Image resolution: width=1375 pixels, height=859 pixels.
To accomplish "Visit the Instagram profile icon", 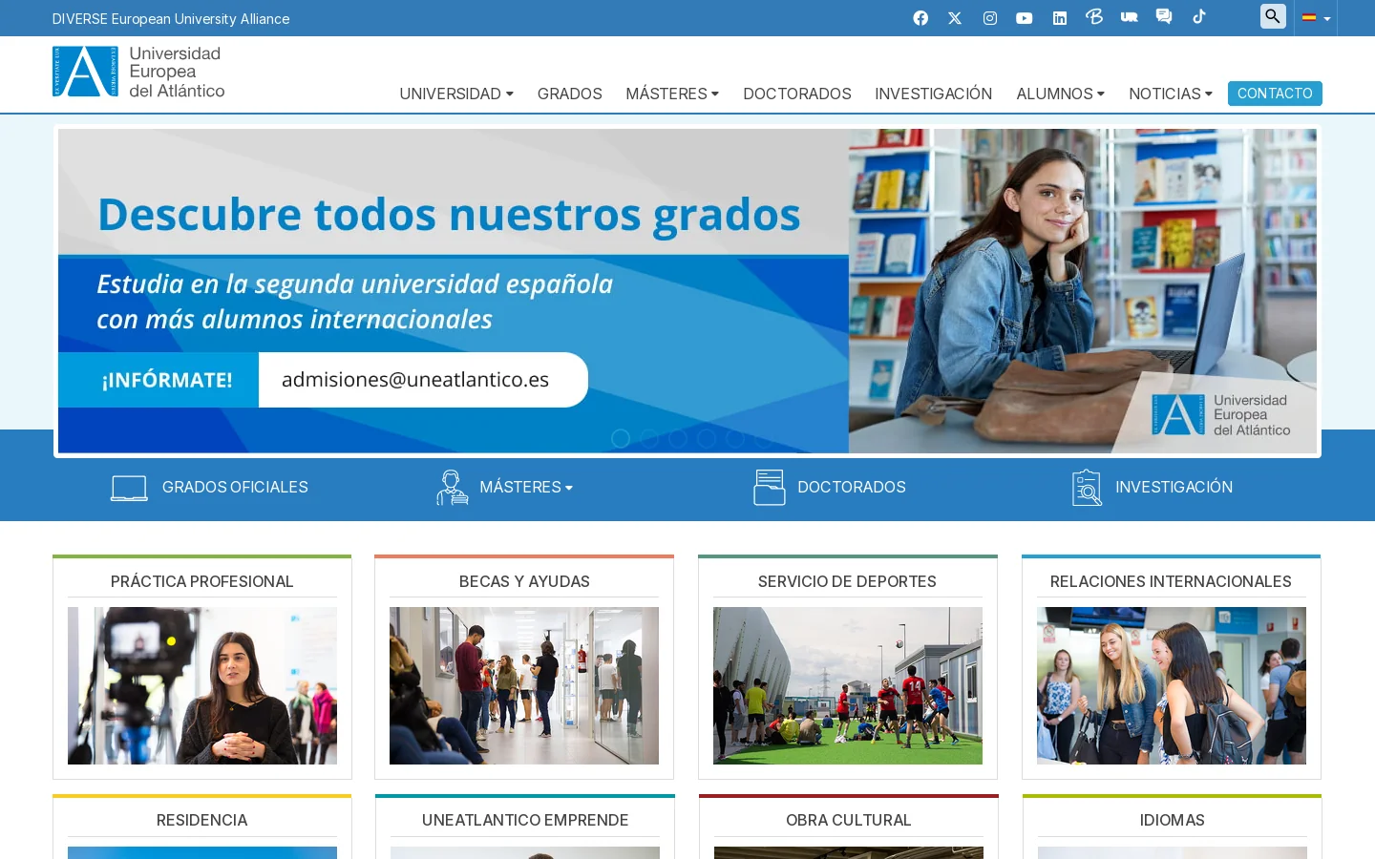I will point(990,18).
